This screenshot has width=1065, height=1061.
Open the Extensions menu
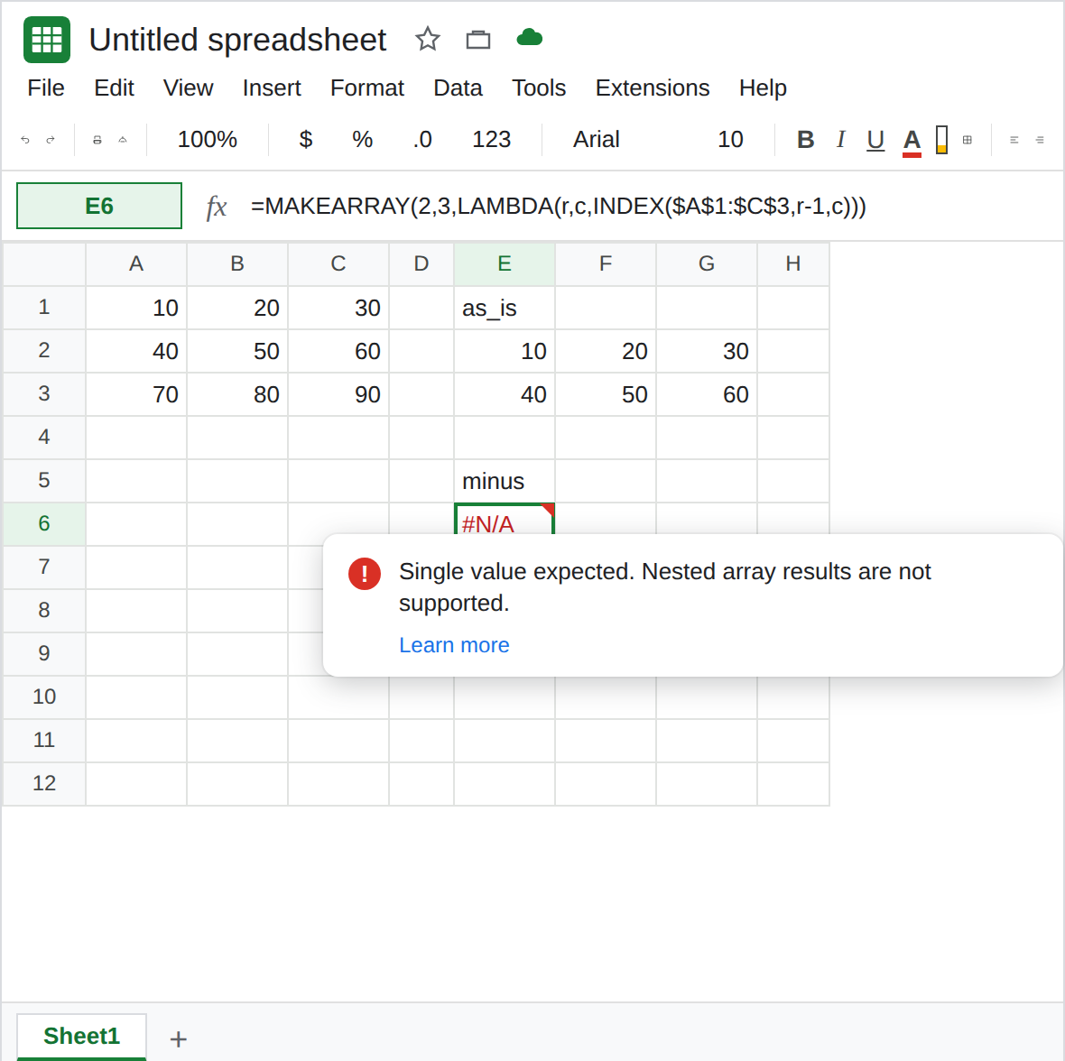[652, 88]
